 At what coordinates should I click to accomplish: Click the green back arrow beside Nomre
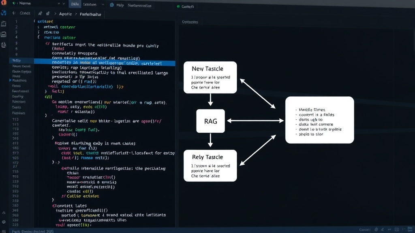click(14, 3)
